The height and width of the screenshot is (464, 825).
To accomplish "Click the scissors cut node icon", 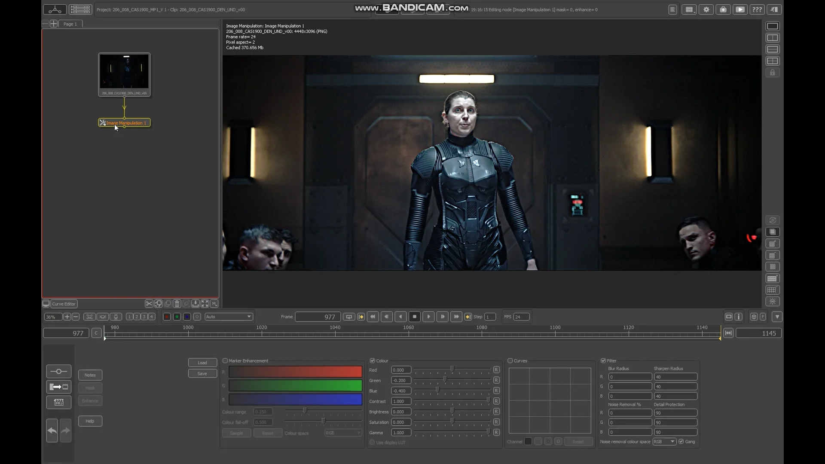I will coord(149,304).
